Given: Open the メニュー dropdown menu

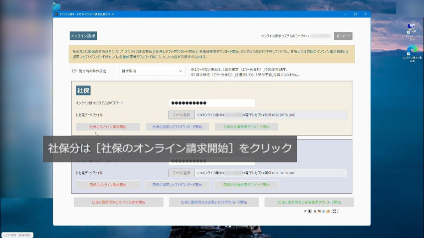Looking at the screenshot, I should click(343, 36).
